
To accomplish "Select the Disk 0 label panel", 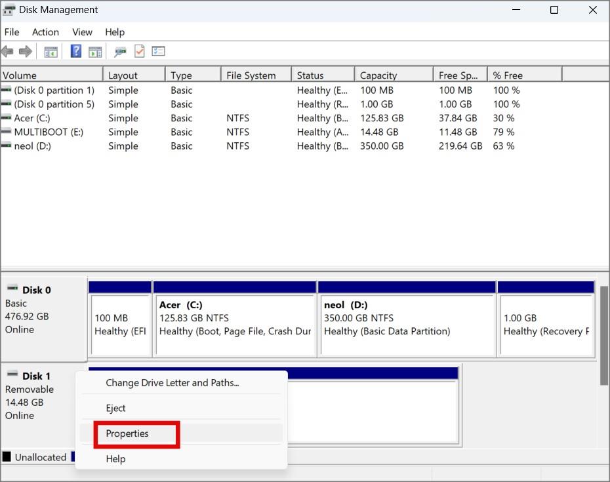I will click(x=43, y=318).
